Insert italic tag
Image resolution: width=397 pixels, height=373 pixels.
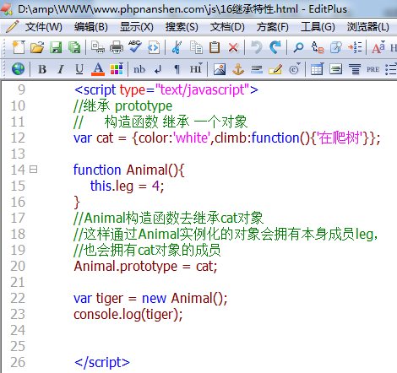click(61, 69)
